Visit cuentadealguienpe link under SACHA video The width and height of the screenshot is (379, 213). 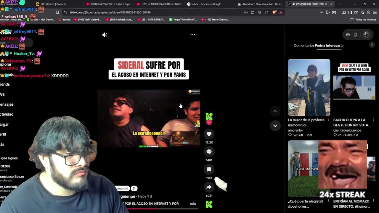coord(347,130)
